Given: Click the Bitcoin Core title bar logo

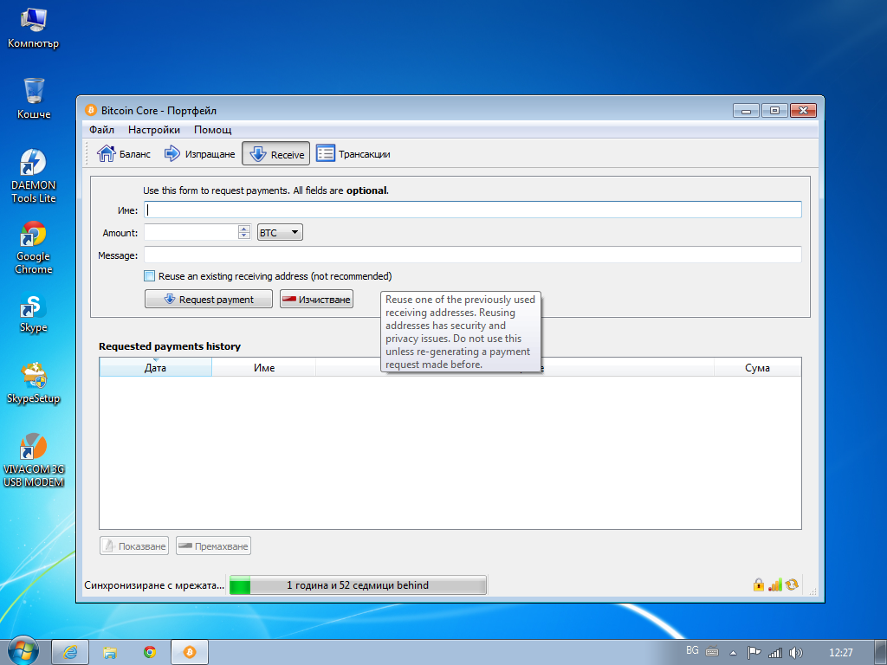Looking at the screenshot, I should tap(90, 110).
